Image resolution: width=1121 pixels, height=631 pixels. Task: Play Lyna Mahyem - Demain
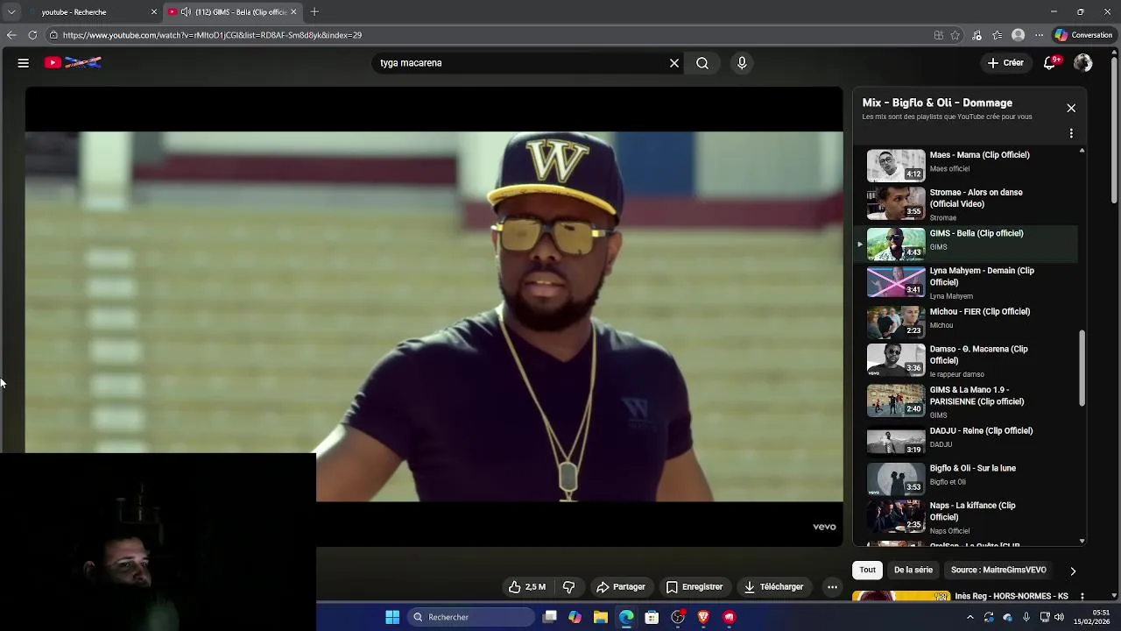tap(968, 282)
